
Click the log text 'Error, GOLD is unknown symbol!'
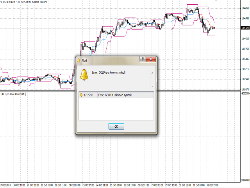click(x=115, y=95)
